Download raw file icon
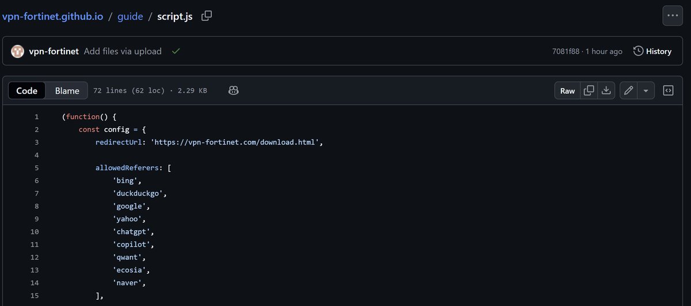 (x=606, y=90)
